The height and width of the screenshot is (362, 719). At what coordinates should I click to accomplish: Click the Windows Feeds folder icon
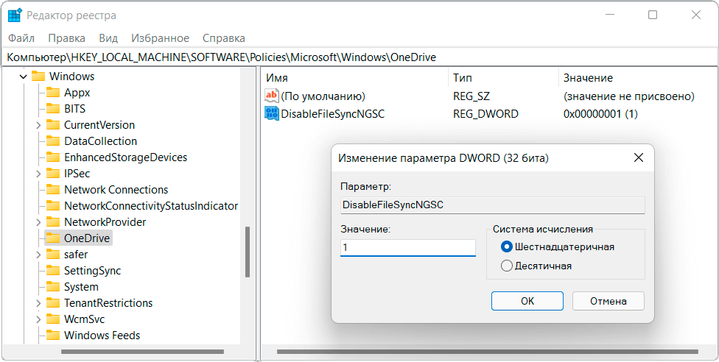tap(53, 336)
